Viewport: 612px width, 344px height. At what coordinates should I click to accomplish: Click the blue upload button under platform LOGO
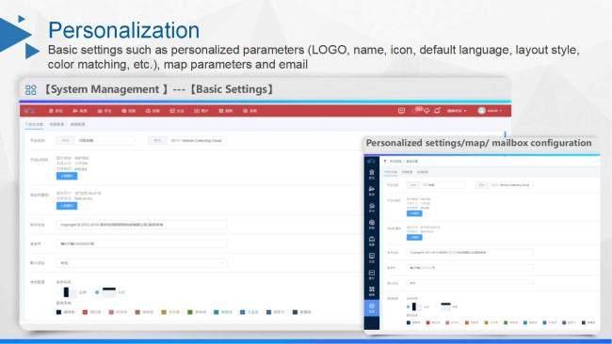tap(67, 176)
